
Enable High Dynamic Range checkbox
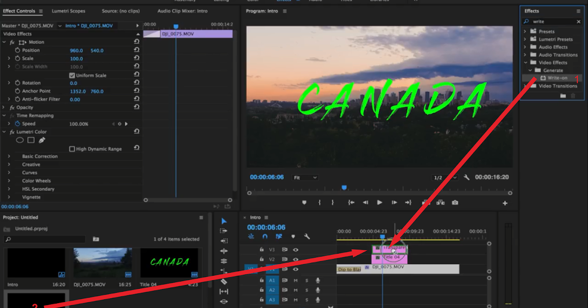(x=72, y=149)
